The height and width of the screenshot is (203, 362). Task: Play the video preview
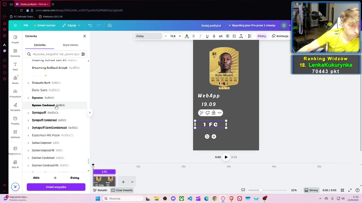[226, 157]
